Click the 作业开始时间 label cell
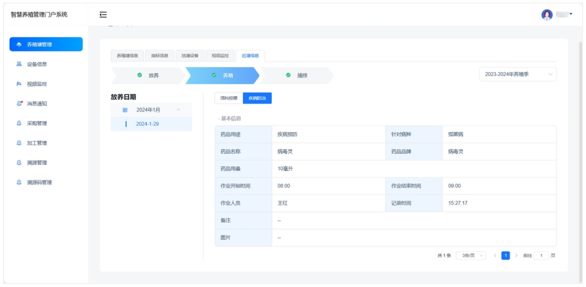586x287 pixels. click(244, 186)
